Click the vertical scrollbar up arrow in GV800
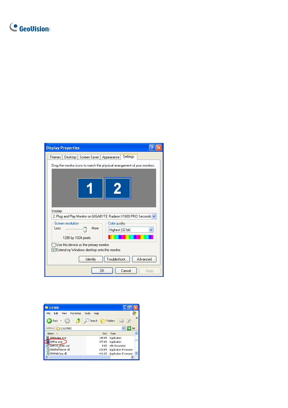Screen dimensions: 288x408 click(136, 333)
